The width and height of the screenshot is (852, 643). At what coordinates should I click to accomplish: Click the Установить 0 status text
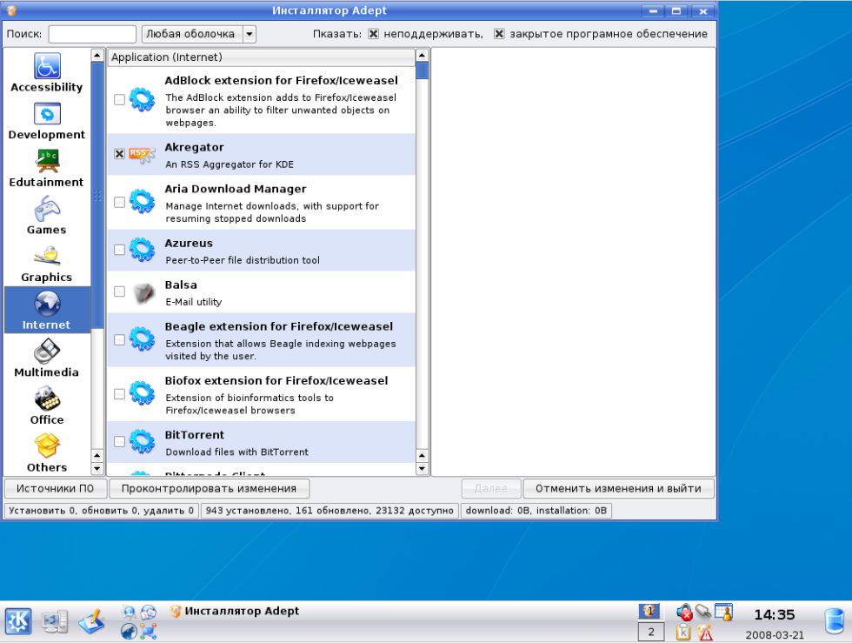tap(101, 510)
